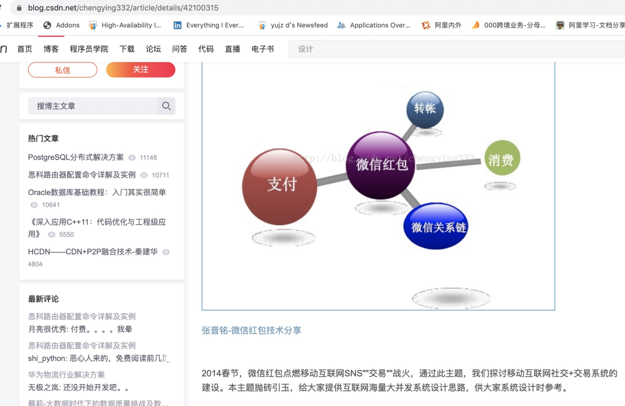Click the 搜博主文章 search field
The height and width of the screenshot is (406, 625).
point(93,106)
